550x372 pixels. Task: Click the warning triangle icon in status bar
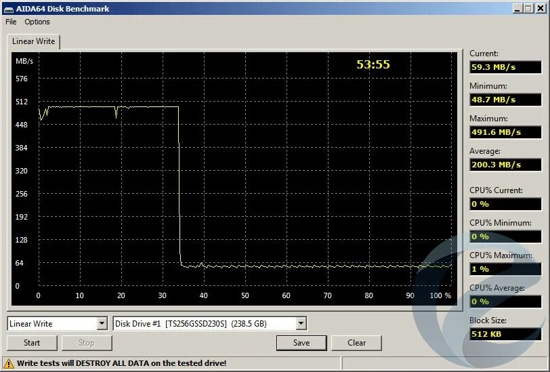[x=9, y=364]
